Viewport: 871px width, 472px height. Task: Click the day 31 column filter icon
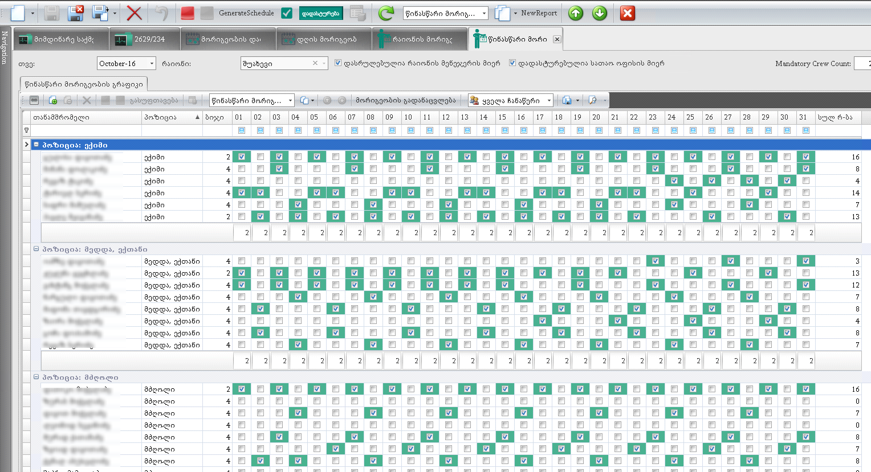click(806, 130)
